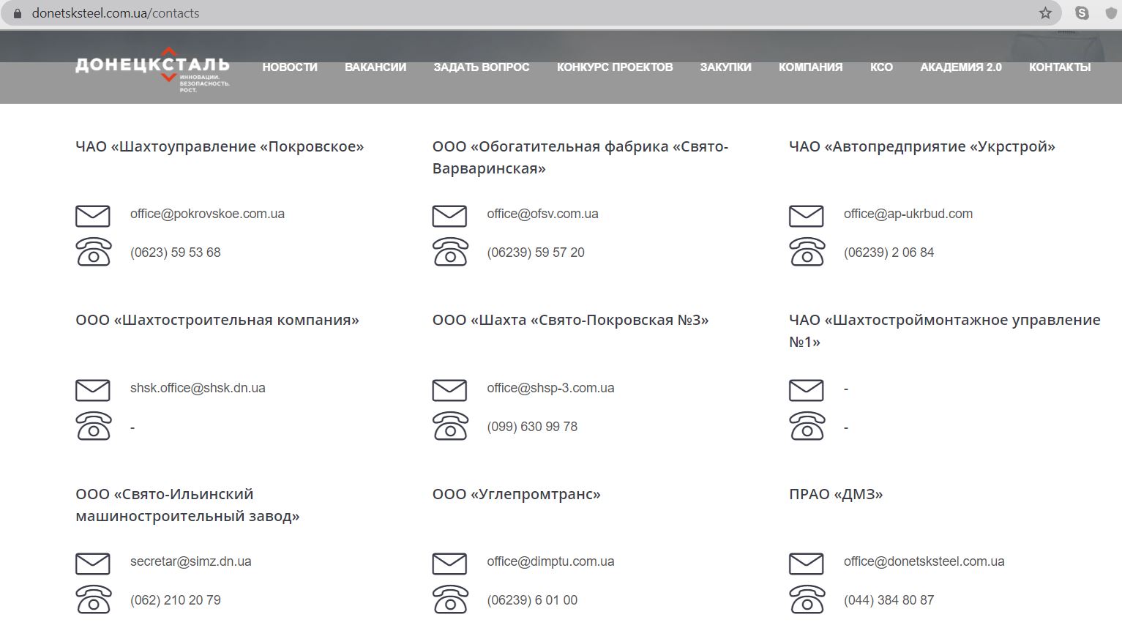Click the envelope icon next to office@pokrovskoe.com.ua
Viewport: 1122px width, 628px height.
click(93, 216)
